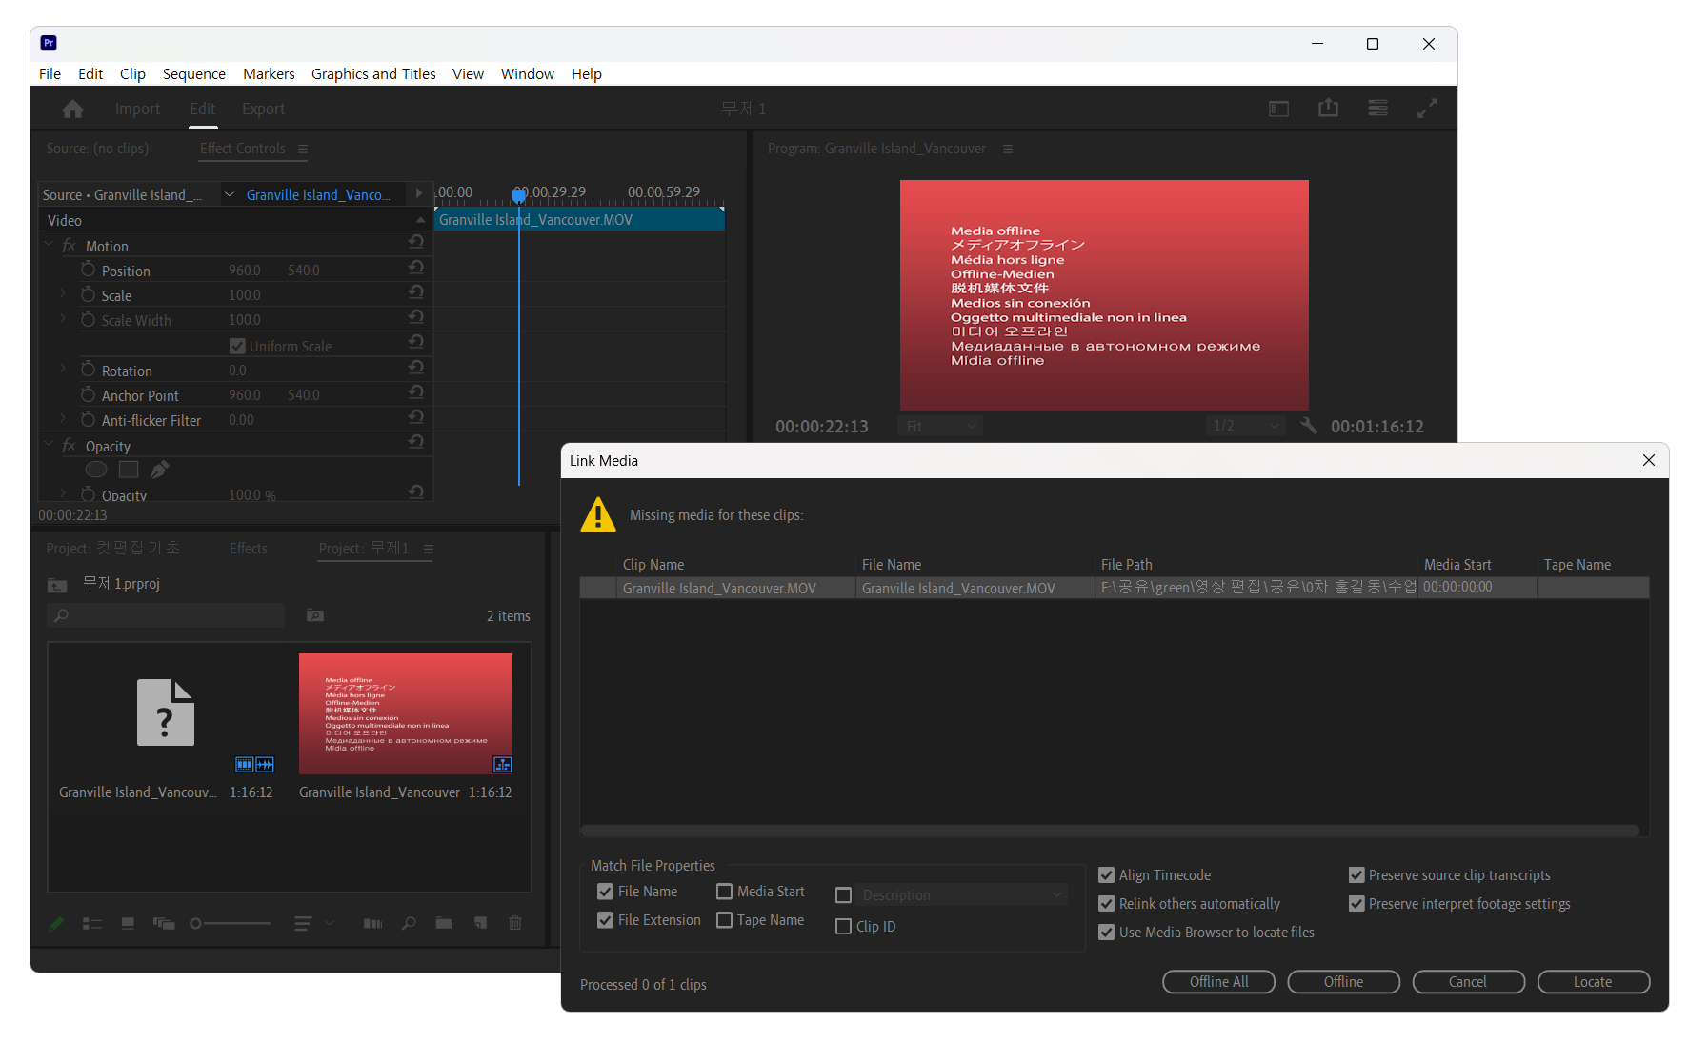Open Effect Controls panel menu
The width and height of the screenshot is (1708, 1043).
pyautogui.click(x=303, y=149)
